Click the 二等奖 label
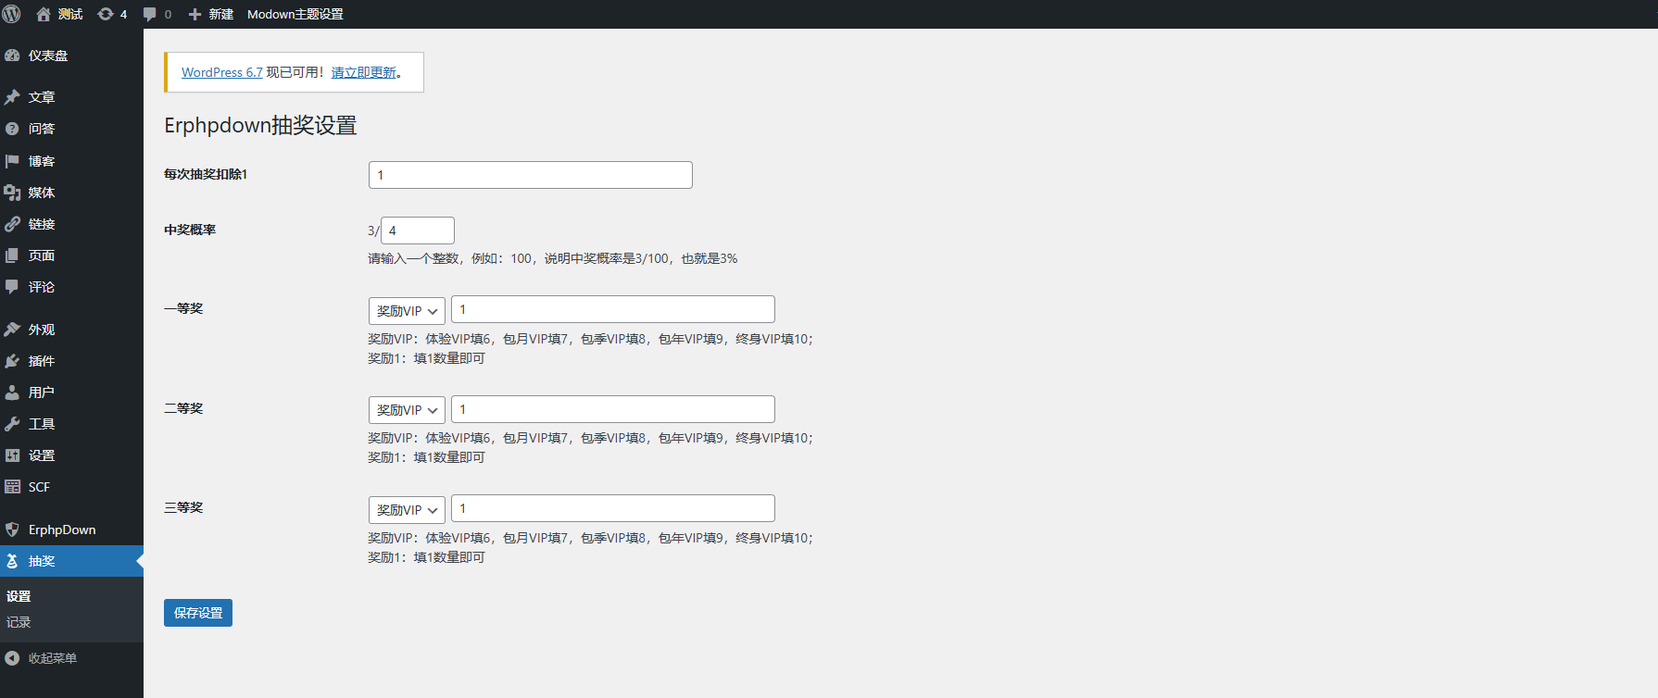Image resolution: width=1658 pixels, height=698 pixels. click(183, 408)
